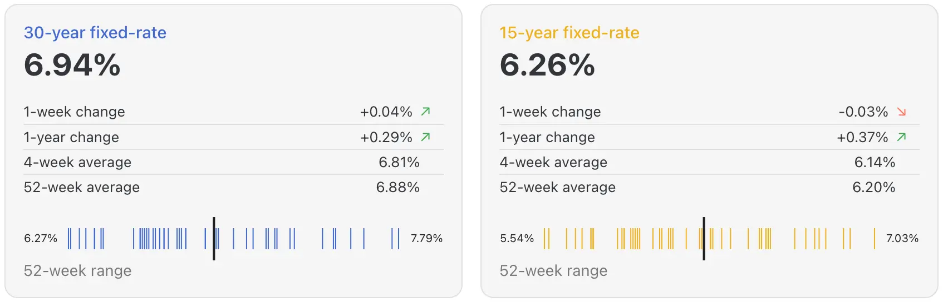Select the large 6.26% rate figure

click(x=547, y=65)
